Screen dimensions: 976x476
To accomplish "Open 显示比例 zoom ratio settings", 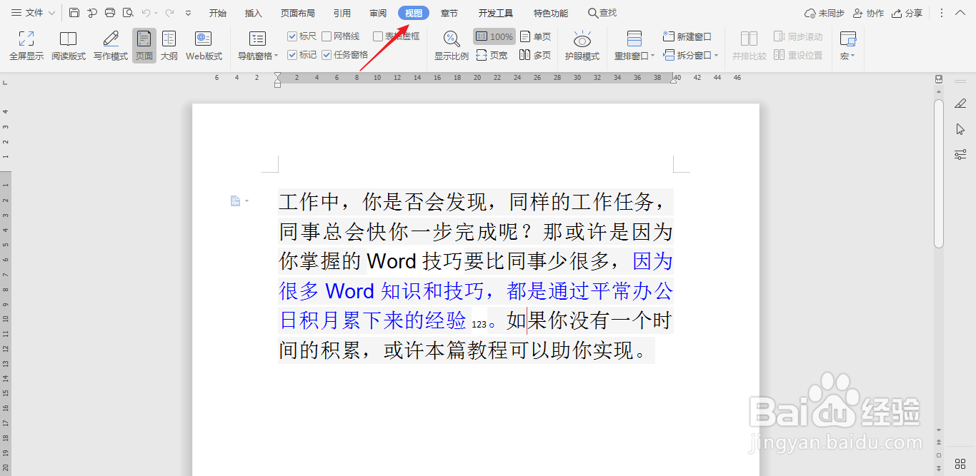I will [450, 44].
